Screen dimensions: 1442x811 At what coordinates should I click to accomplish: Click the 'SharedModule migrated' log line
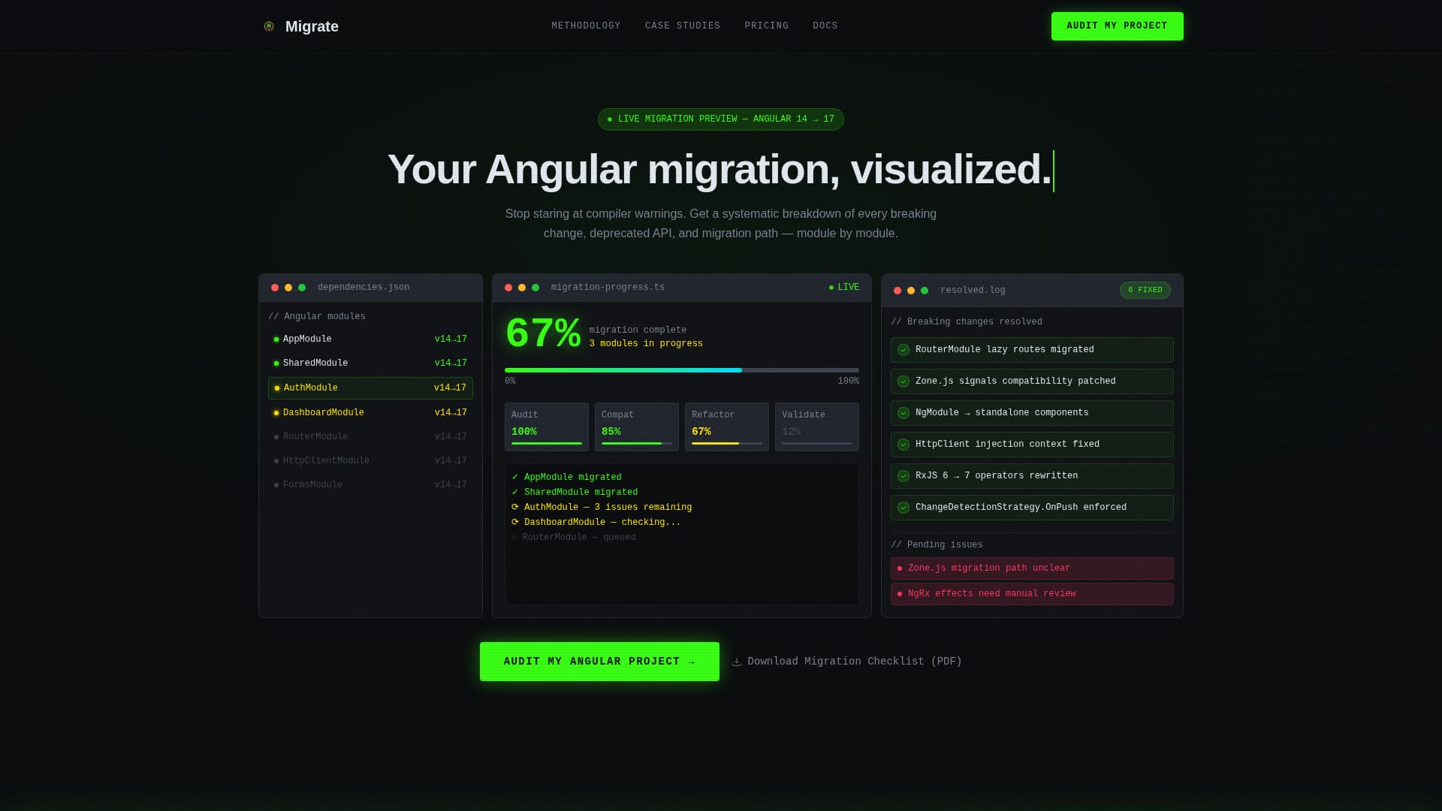click(575, 493)
